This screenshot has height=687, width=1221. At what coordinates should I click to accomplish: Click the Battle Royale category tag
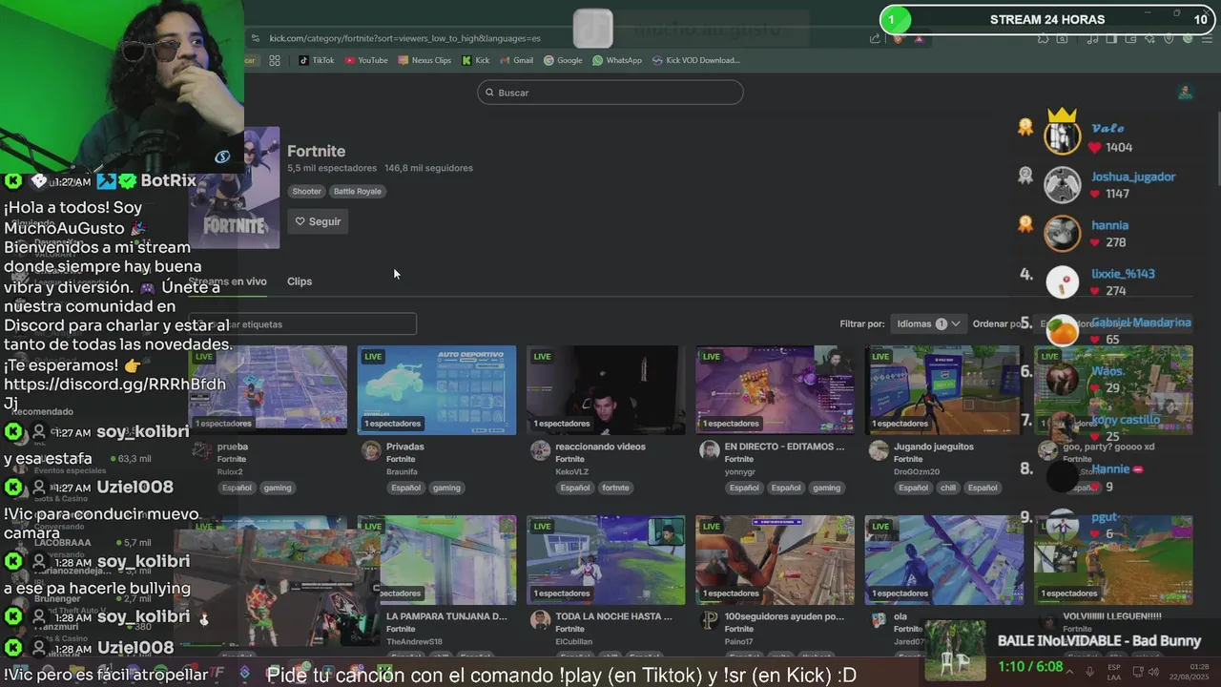point(357,191)
